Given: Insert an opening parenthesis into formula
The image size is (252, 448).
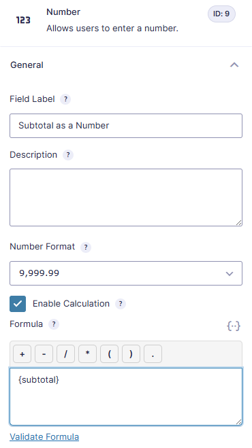Looking at the screenshot, I should pos(109,354).
